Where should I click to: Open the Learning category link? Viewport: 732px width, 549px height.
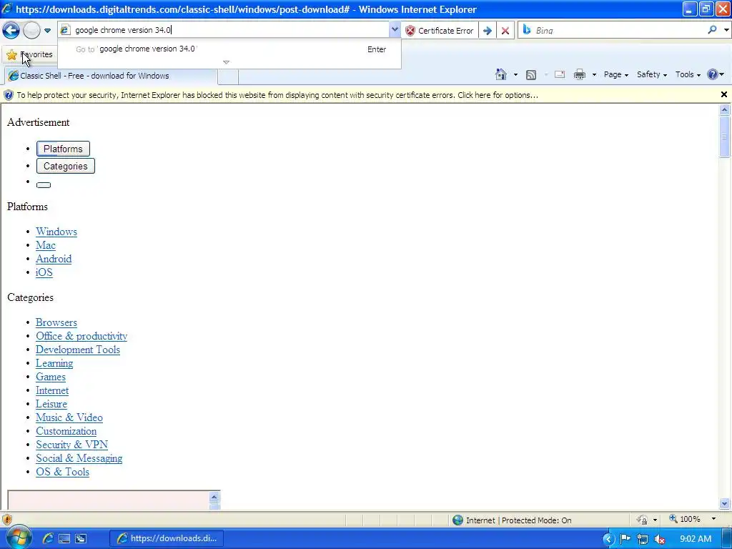pos(54,362)
